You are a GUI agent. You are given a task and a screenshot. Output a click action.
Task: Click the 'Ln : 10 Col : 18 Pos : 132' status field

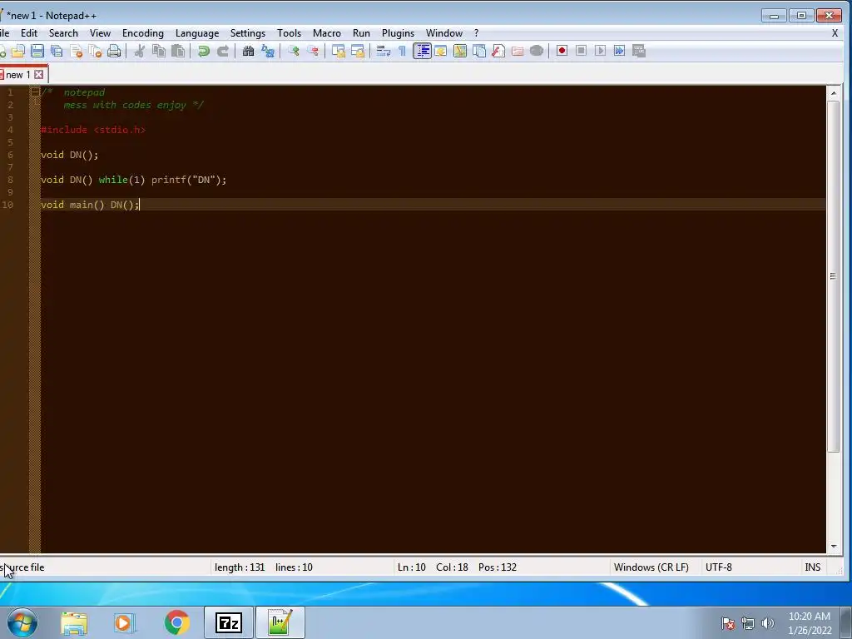[x=457, y=567]
